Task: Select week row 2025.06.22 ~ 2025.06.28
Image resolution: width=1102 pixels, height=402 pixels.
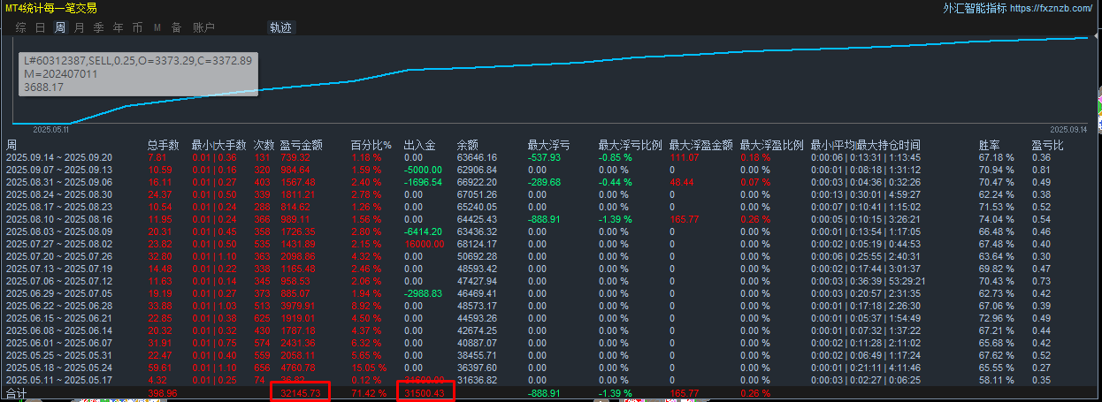Action: [551, 305]
